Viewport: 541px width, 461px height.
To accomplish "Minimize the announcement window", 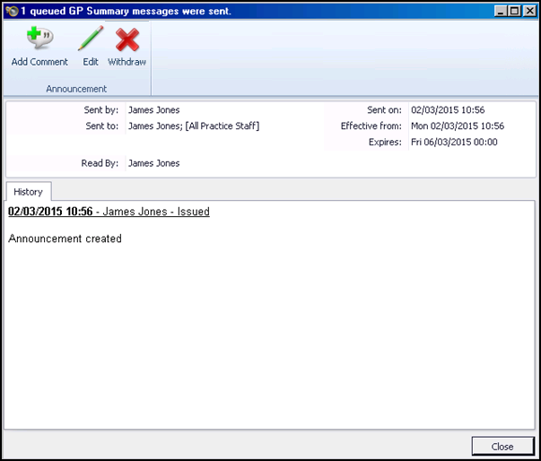I will (x=496, y=10).
